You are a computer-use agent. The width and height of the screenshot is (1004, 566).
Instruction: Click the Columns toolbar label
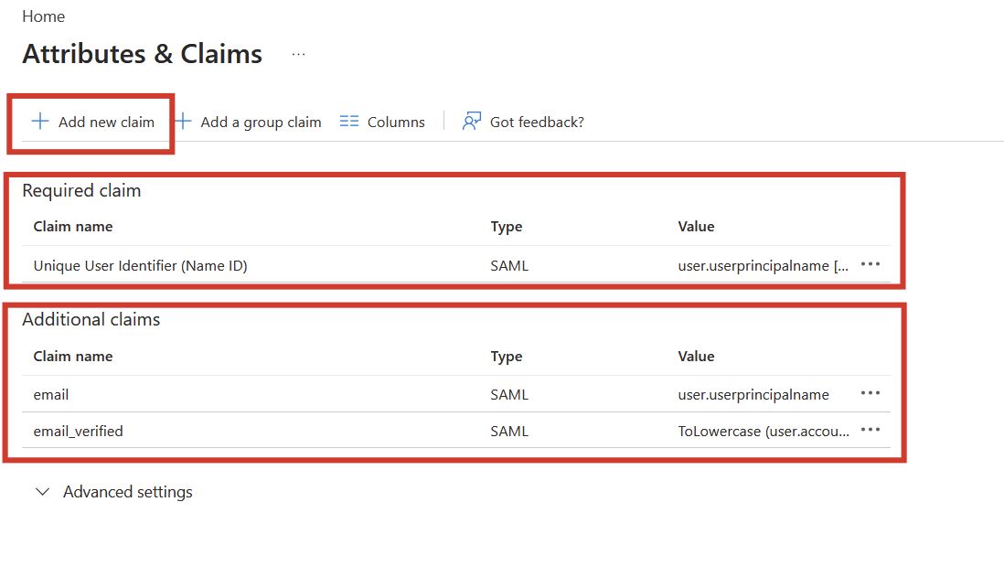(x=396, y=122)
